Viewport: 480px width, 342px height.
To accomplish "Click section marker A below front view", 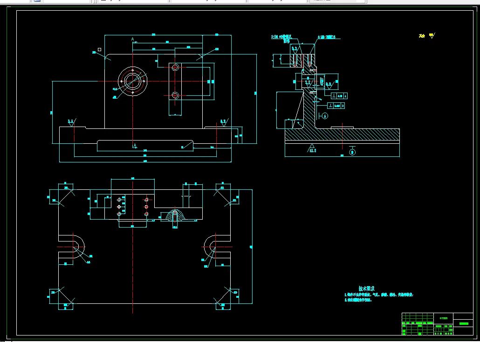I will coord(134,146).
